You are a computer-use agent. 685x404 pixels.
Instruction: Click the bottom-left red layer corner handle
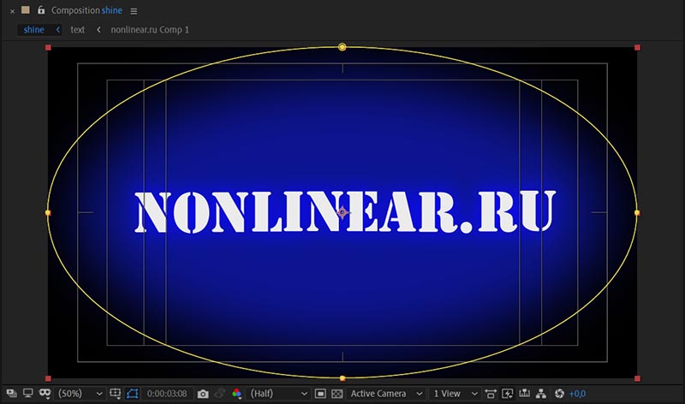[x=48, y=378]
